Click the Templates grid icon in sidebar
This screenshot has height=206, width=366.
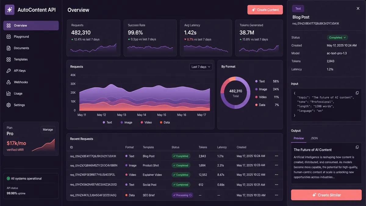(9, 60)
